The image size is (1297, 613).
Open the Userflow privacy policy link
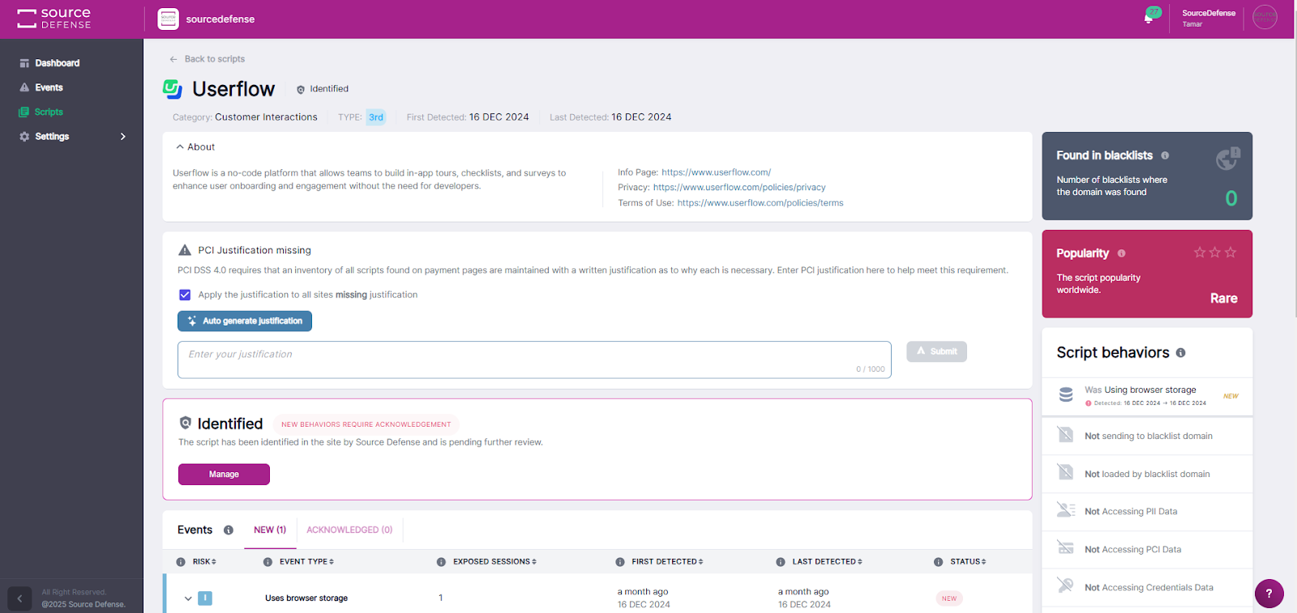click(739, 188)
